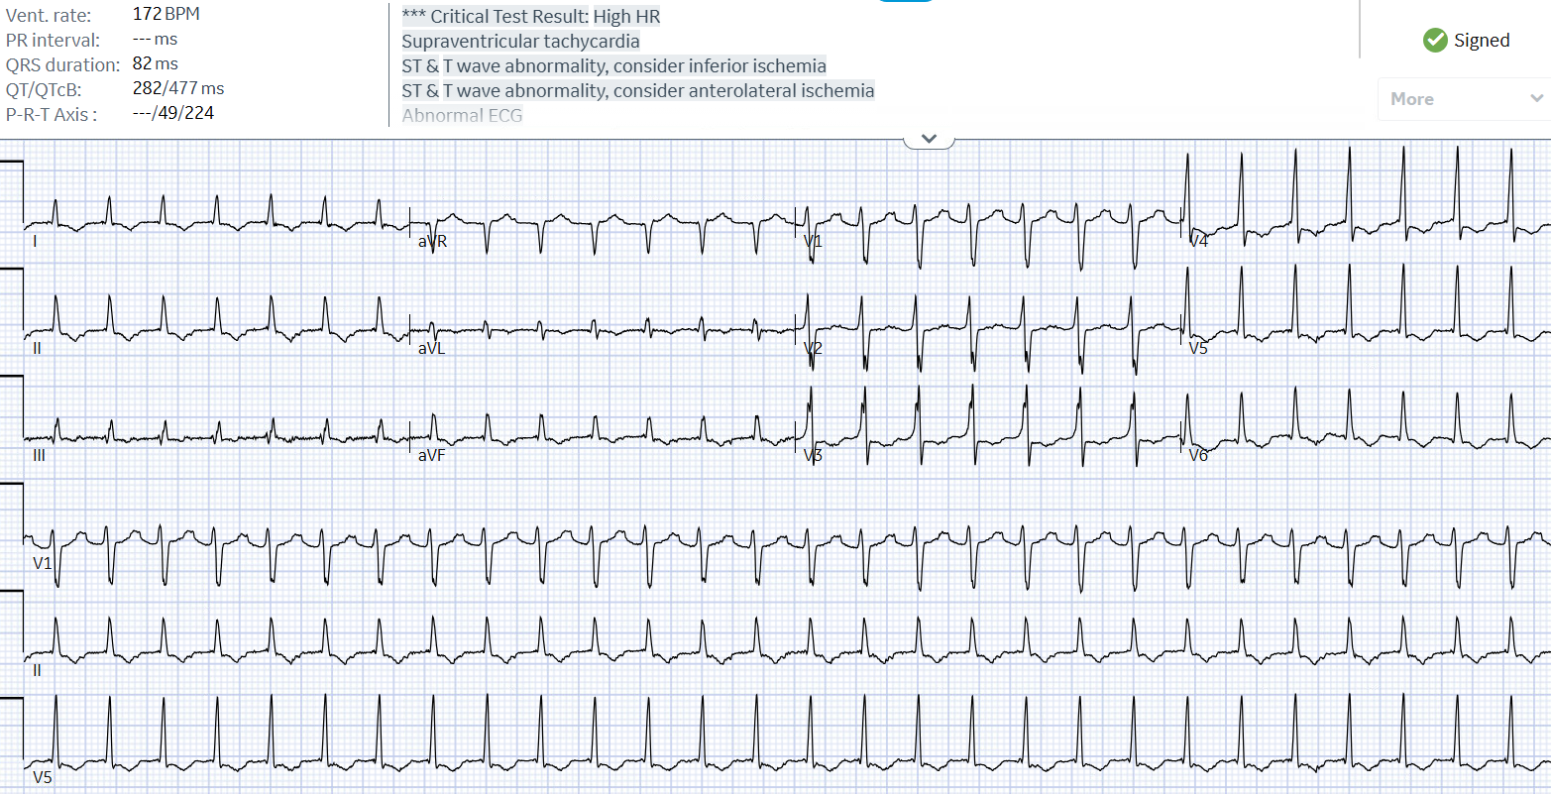The image size is (1551, 794).
Task: Click the V4 lead label in top row
Action: (x=1198, y=241)
